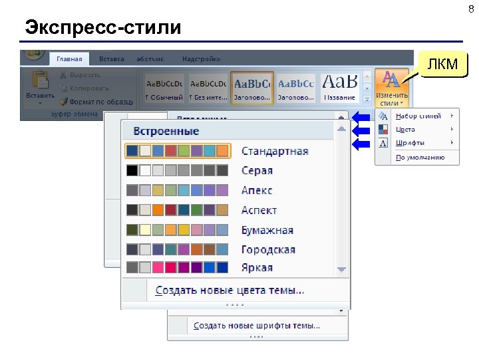Click styles gallery row-up arrow
The height and width of the screenshot is (359, 479).
coord(367,76)
